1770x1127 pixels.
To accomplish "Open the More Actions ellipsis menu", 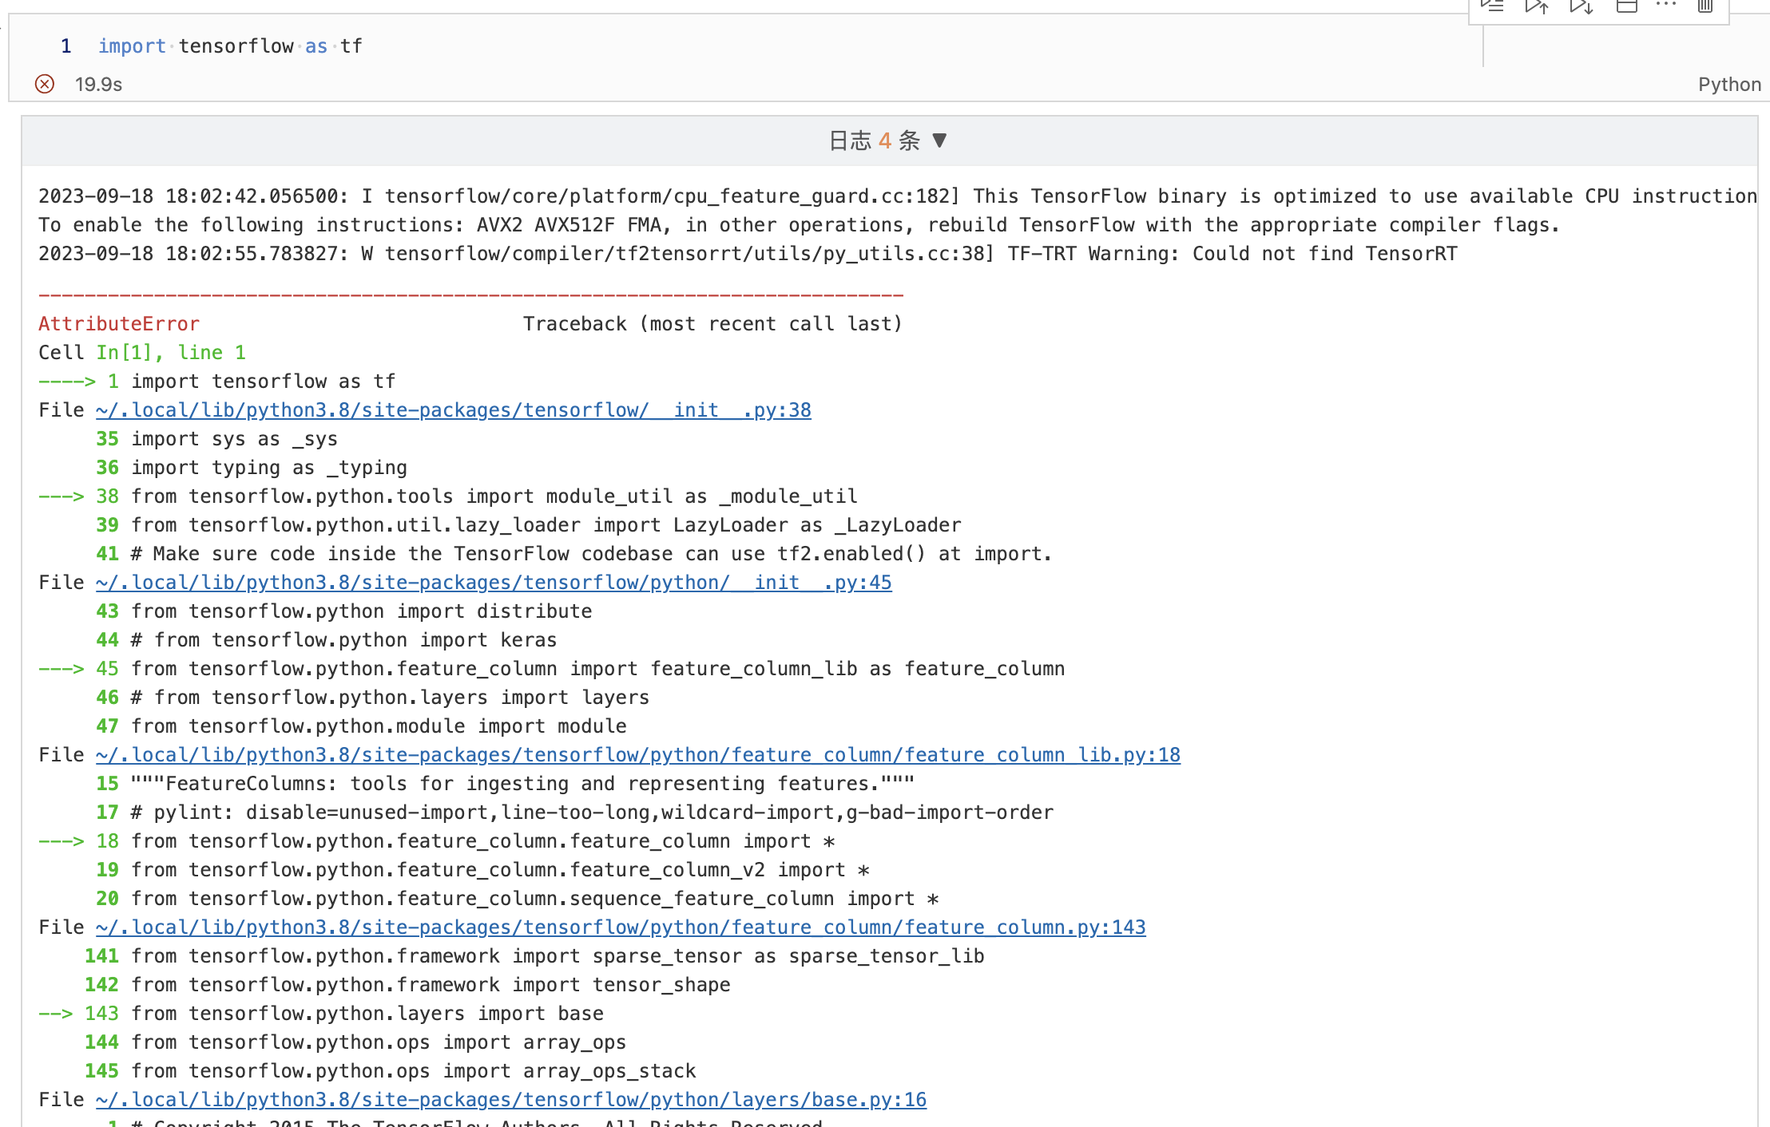I will coord(1666,5).
